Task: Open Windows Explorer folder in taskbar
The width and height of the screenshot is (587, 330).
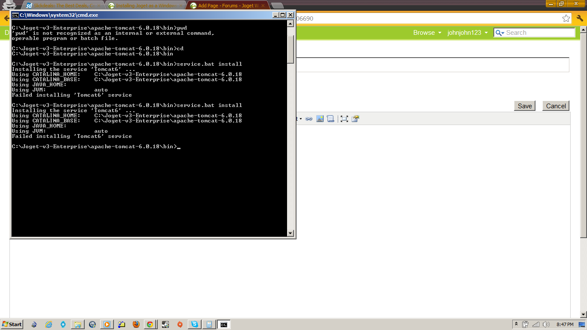Action: [x=78, y=324]
